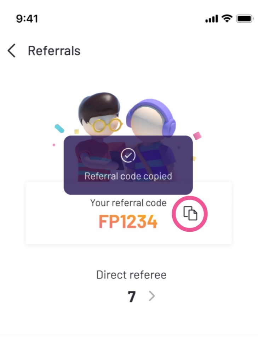Copy the referral code with the copy icon

[x=190, y=213]
